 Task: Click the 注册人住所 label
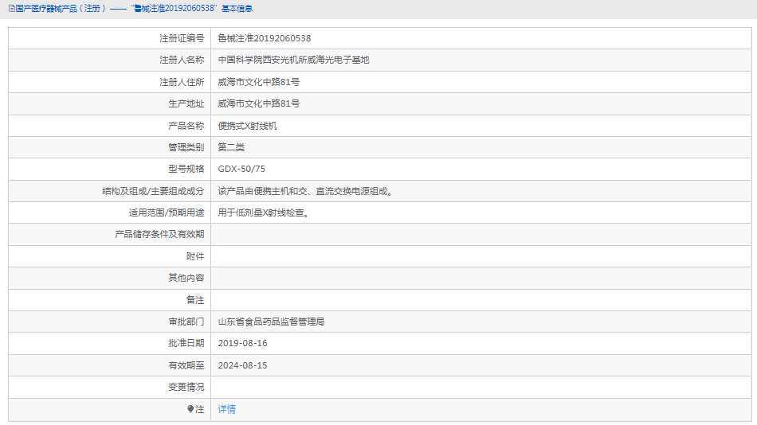click(x=182, y=82)
